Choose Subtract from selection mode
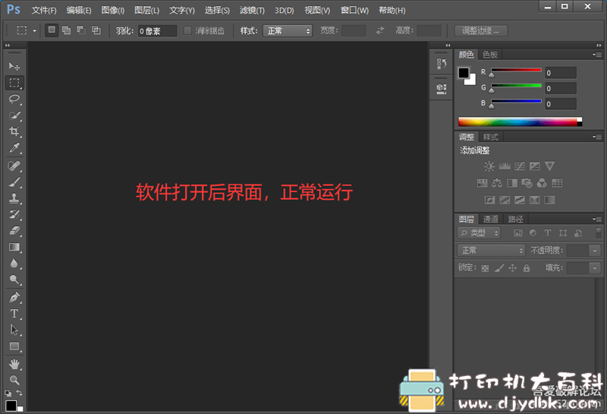 click(81, 30)
